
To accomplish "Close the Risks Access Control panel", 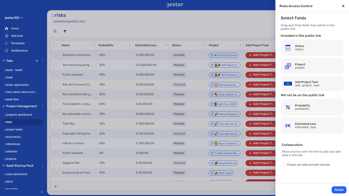I will click(343, 6).
